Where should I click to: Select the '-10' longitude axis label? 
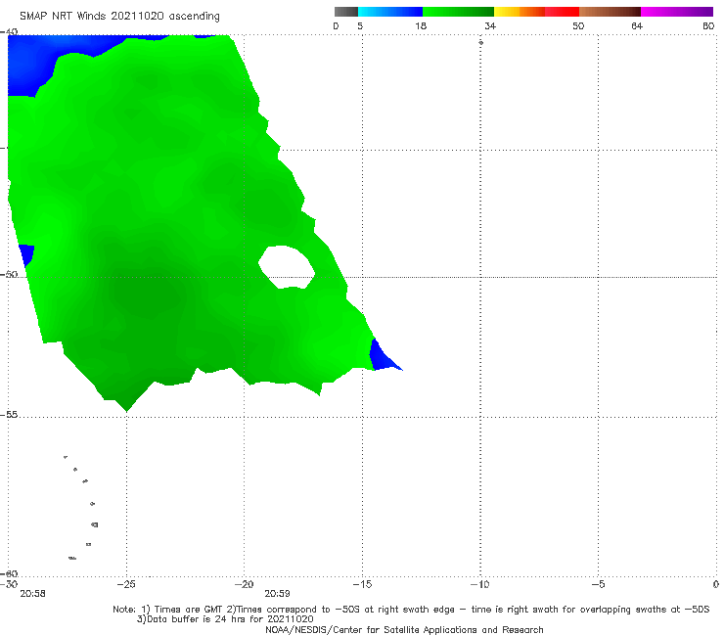[480, 584]
